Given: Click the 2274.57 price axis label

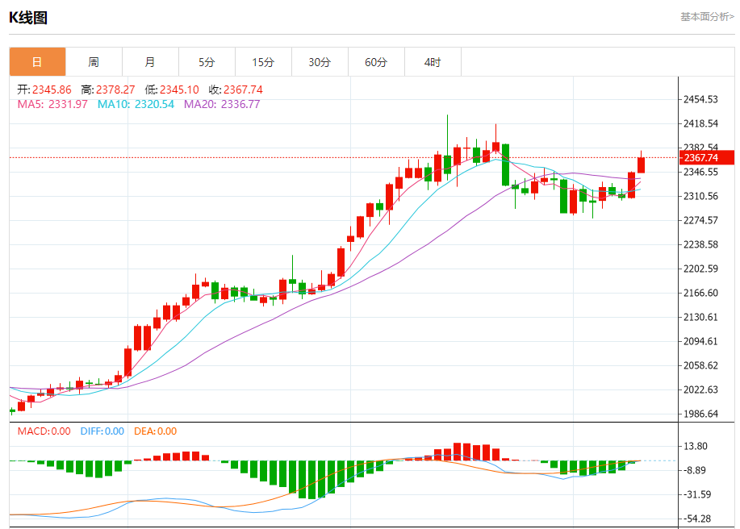Looking at the screenshot, I should [700, 220].
